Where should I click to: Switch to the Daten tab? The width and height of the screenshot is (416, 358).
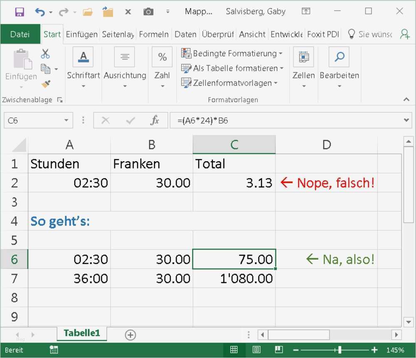coord(186,34)
